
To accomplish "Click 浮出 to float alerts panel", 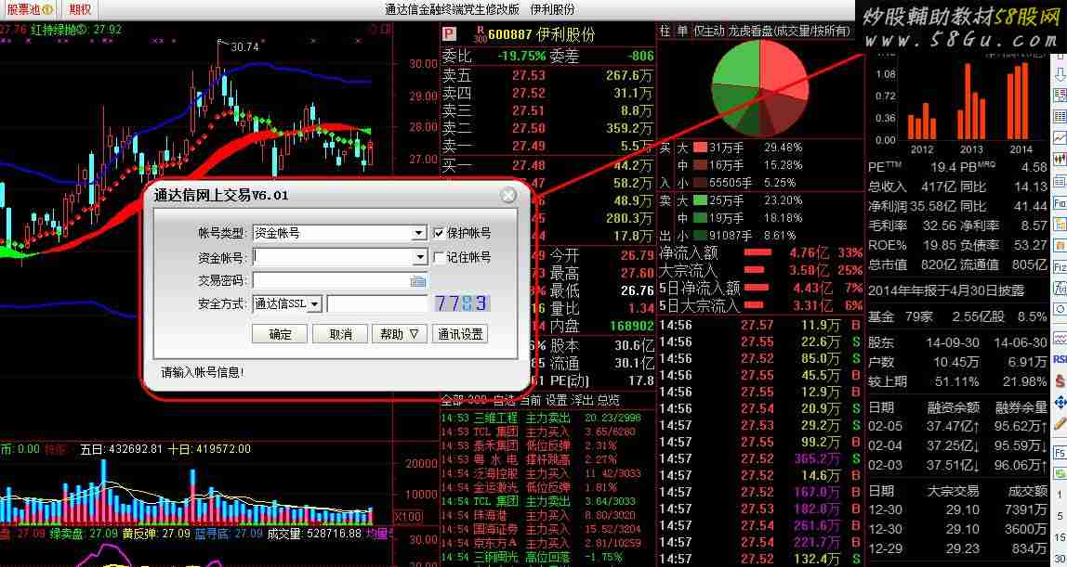I will tap(583, 400).
